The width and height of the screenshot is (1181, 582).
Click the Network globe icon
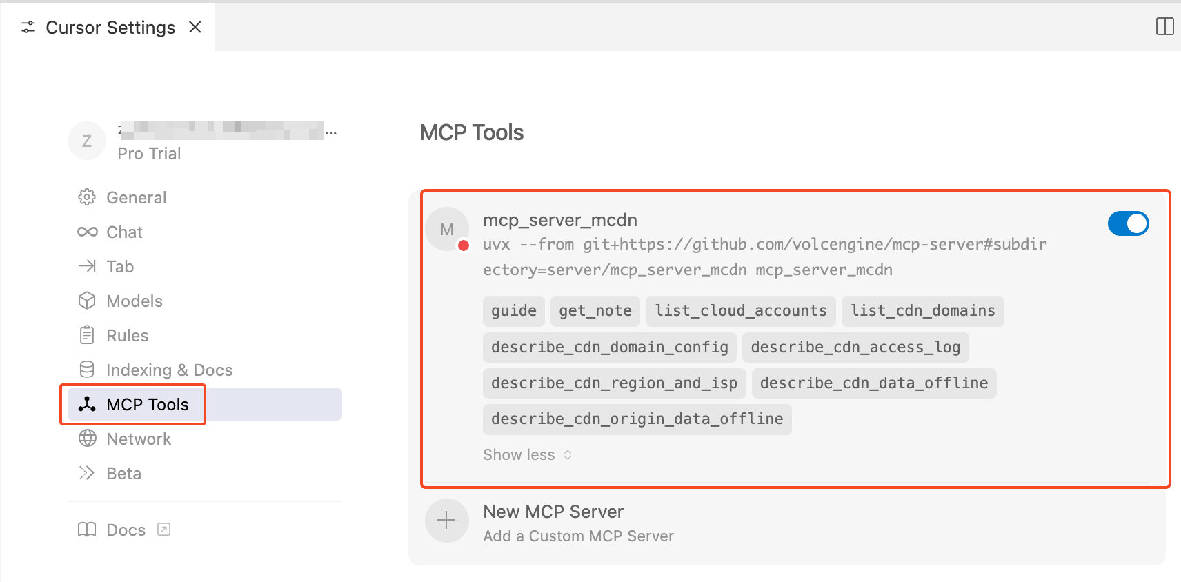click(x=87, y=439)
